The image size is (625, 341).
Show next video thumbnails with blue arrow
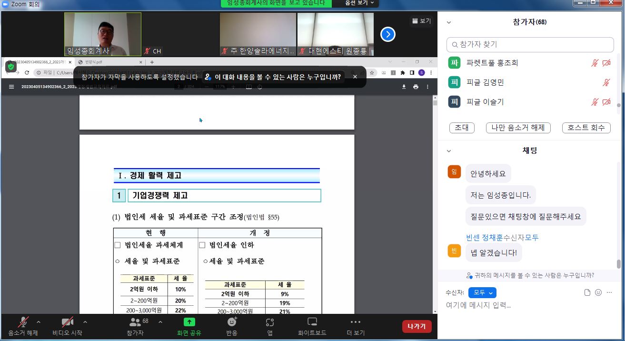pyautogui.click(x=388, y=34)
